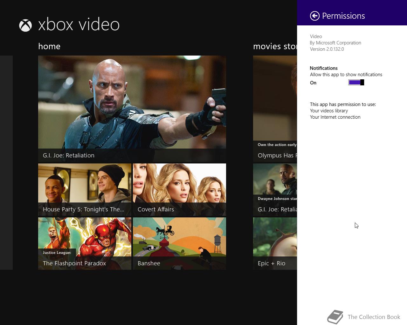Screen dimensions: 407x325
Task: Click the 'Your Internet connection' text
Action: tap(335, 117)
